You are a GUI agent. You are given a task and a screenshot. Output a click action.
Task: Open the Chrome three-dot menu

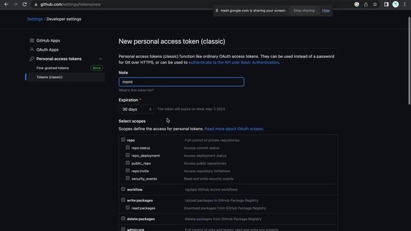pos(405,4)
